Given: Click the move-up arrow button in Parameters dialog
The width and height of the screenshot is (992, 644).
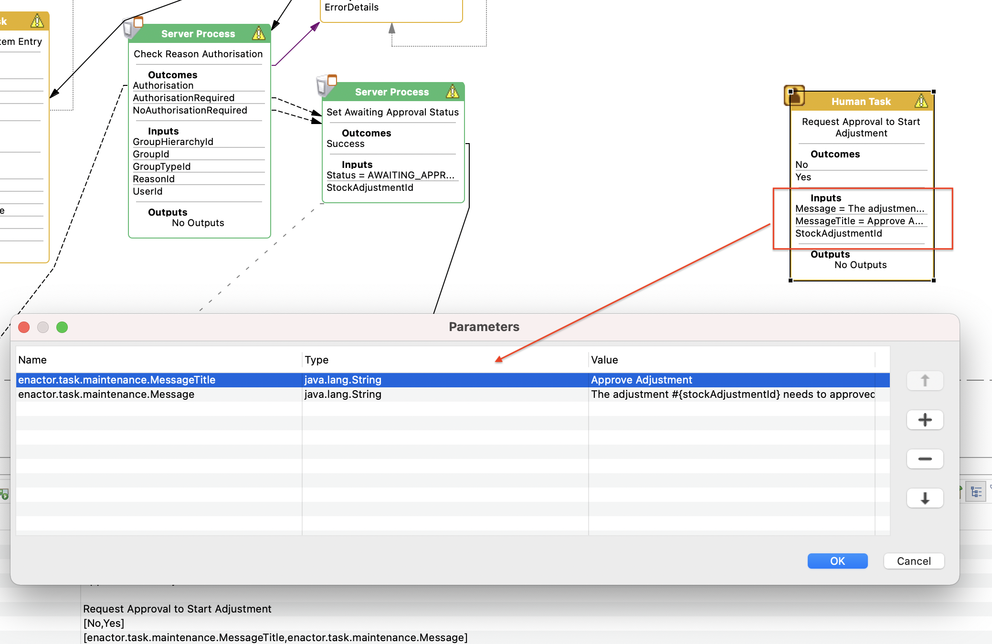Looking at the screenshot, I should tap(926, 379).
